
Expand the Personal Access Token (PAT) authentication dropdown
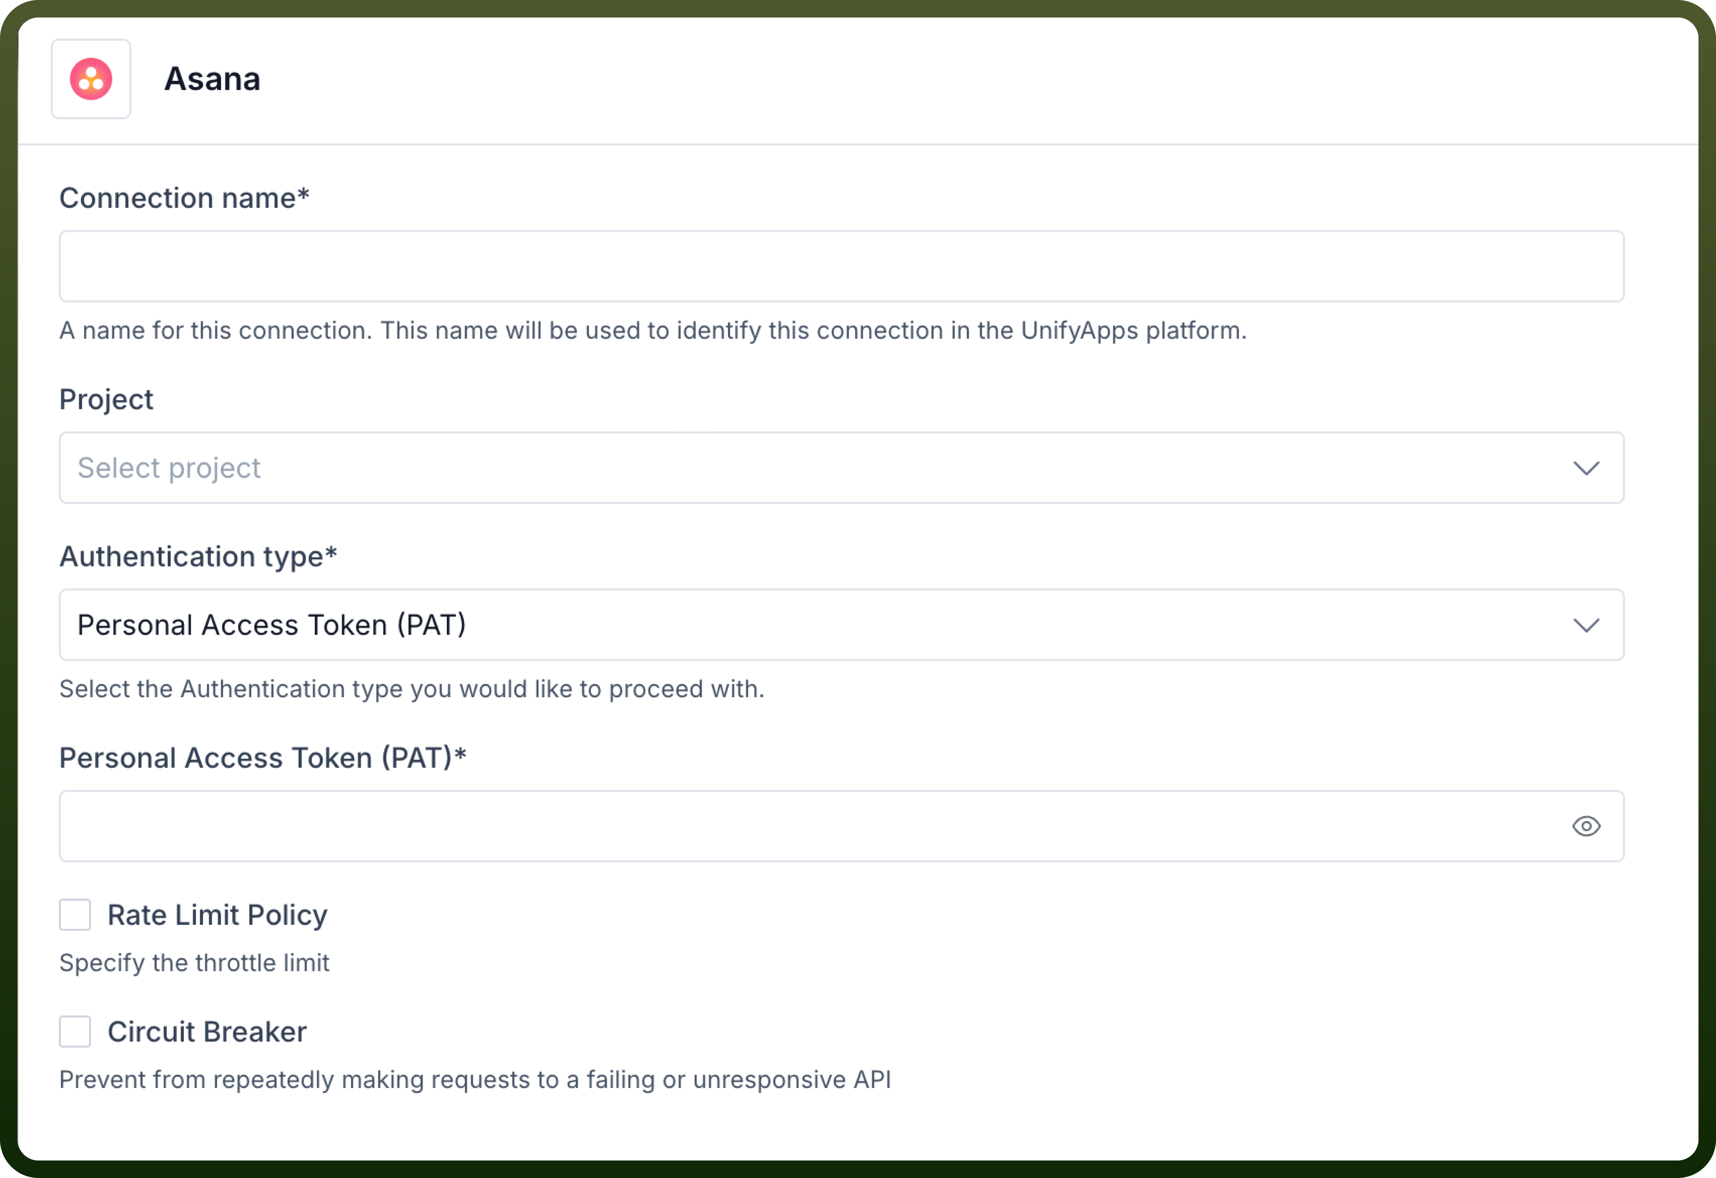click(841, 624)
